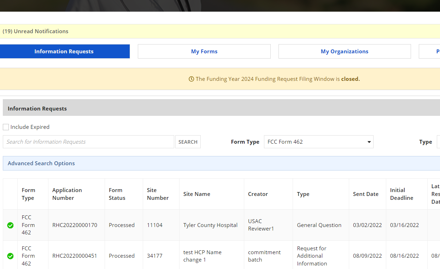Sort by Form Status column header
The image size is (440, 269).
(x=117, y=194)
